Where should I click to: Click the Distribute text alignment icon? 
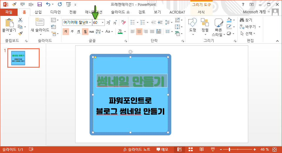click(159, 31)
